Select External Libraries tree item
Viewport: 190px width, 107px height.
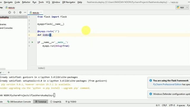click(3, 24)
